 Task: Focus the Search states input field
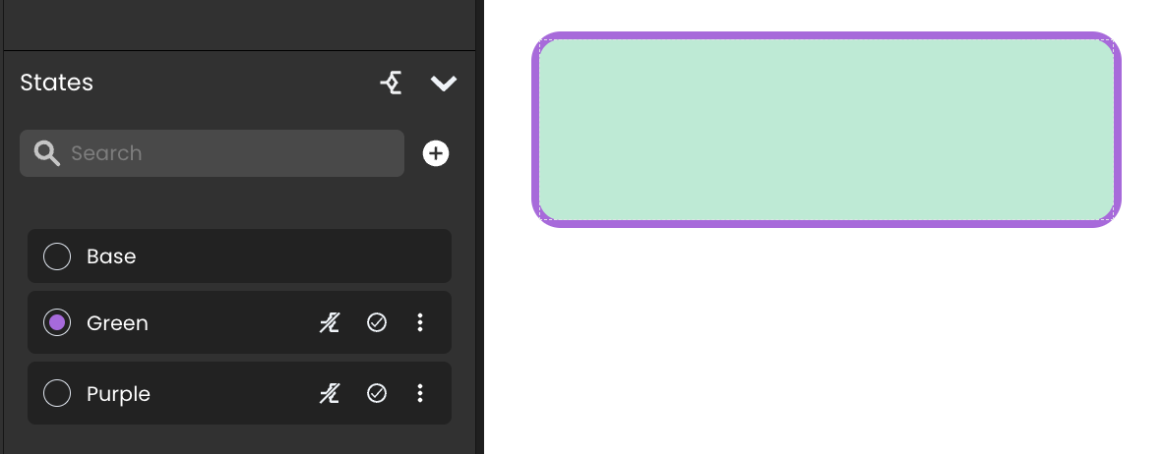point(213,153)
